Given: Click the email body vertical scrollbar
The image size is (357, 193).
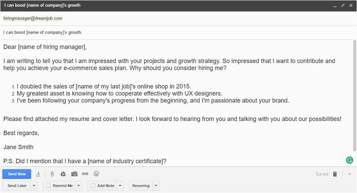Looking at the screenshot, I should point(355,95).
